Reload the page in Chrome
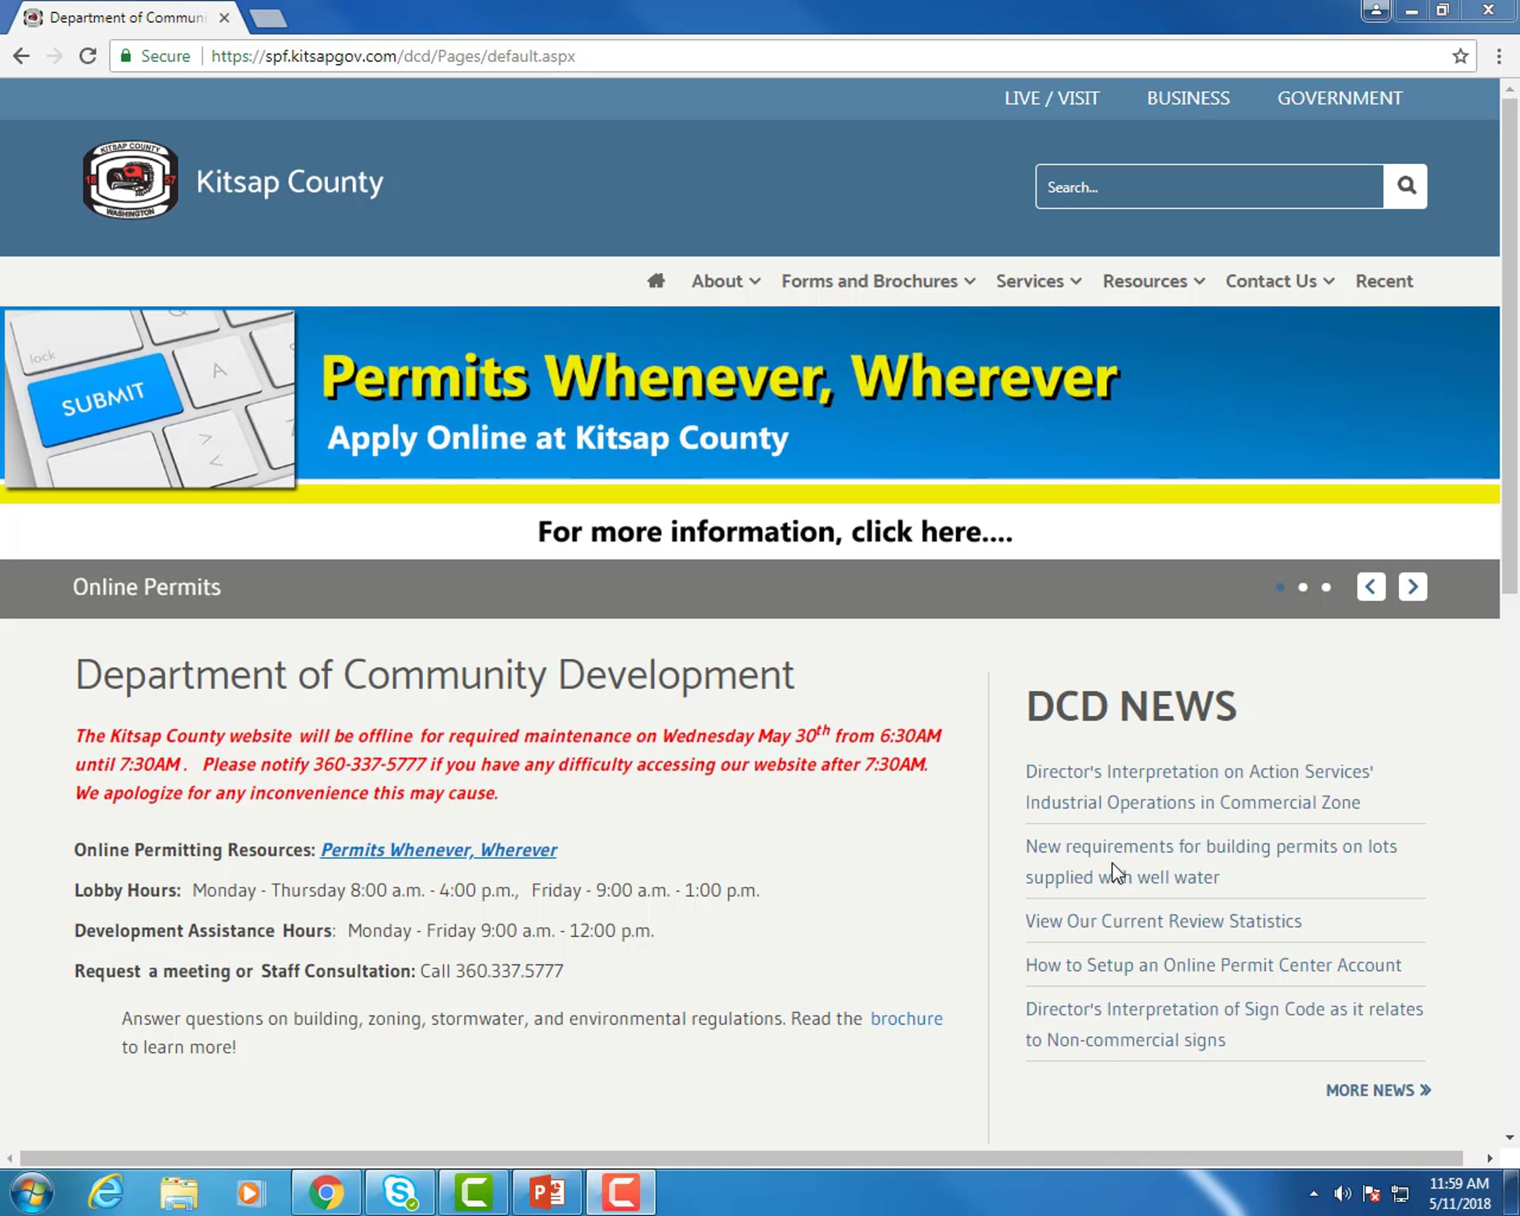 click(x=87, y=56)
